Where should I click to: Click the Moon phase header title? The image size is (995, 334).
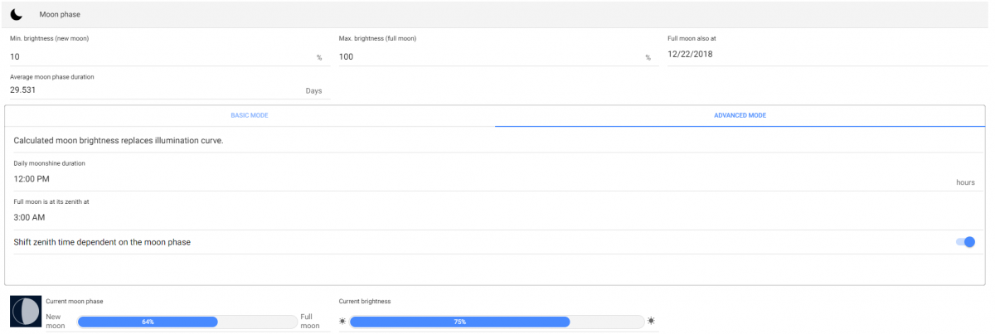[60, 16]
